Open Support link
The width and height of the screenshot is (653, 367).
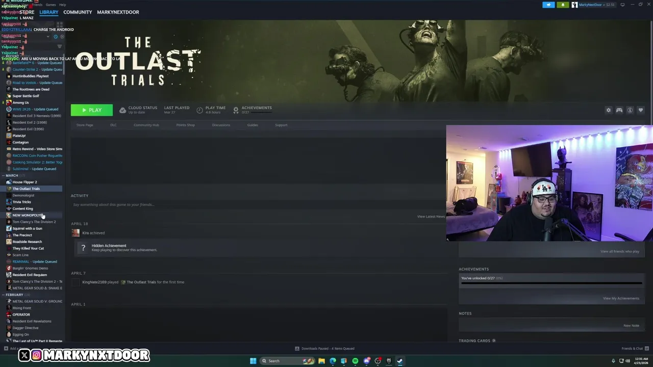(281, 125)
